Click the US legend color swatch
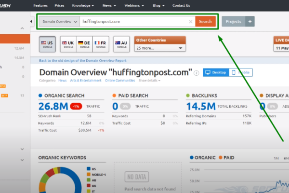289x193 pixels. (89, 168)
